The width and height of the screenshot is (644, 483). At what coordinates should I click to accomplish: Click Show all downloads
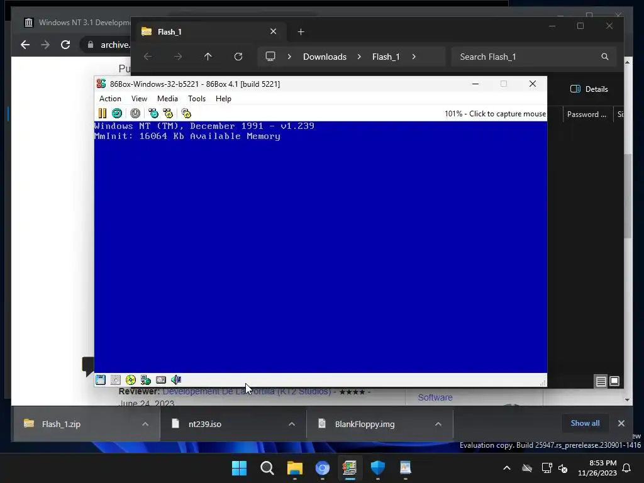[586, 423]
